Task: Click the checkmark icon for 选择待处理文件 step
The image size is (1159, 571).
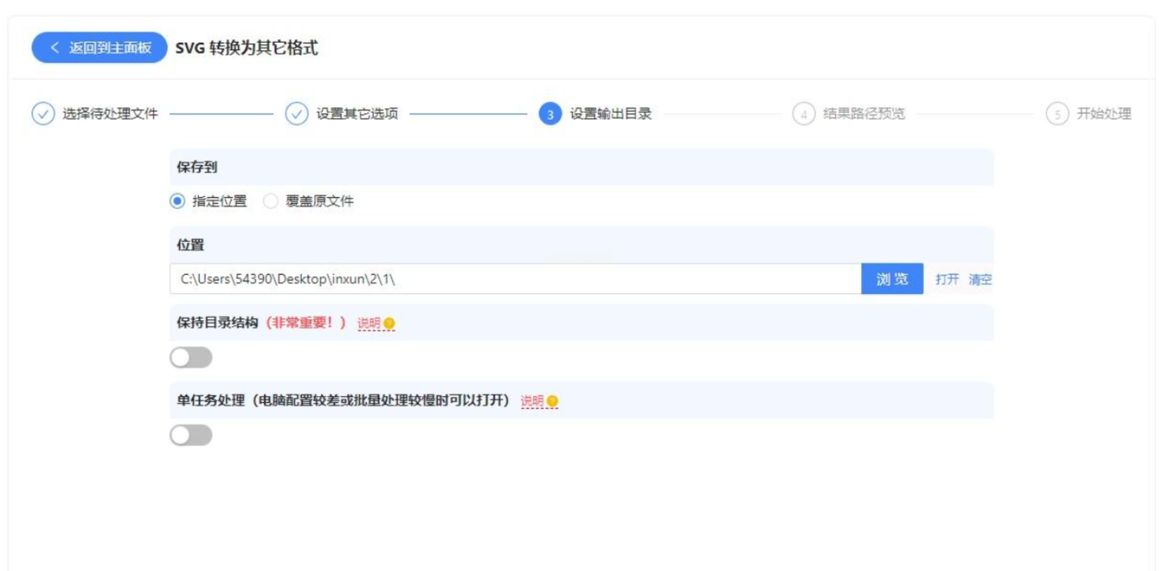Action: point(43,114)
